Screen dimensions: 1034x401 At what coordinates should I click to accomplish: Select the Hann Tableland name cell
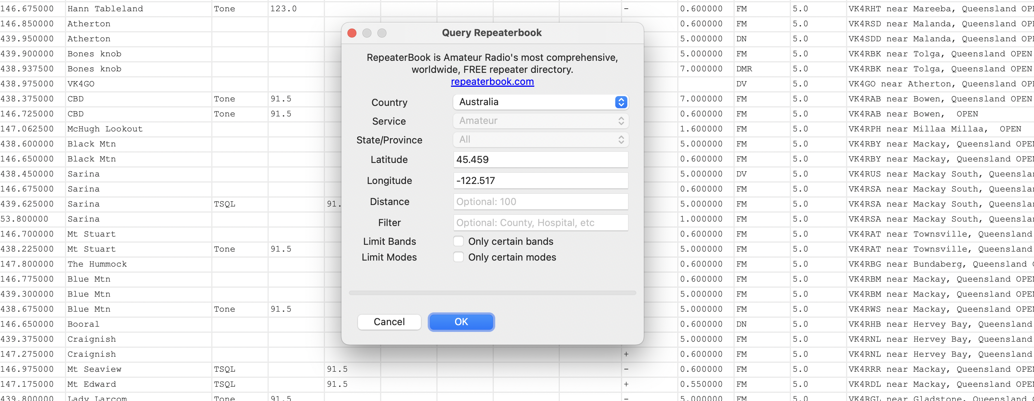(138, 9)
